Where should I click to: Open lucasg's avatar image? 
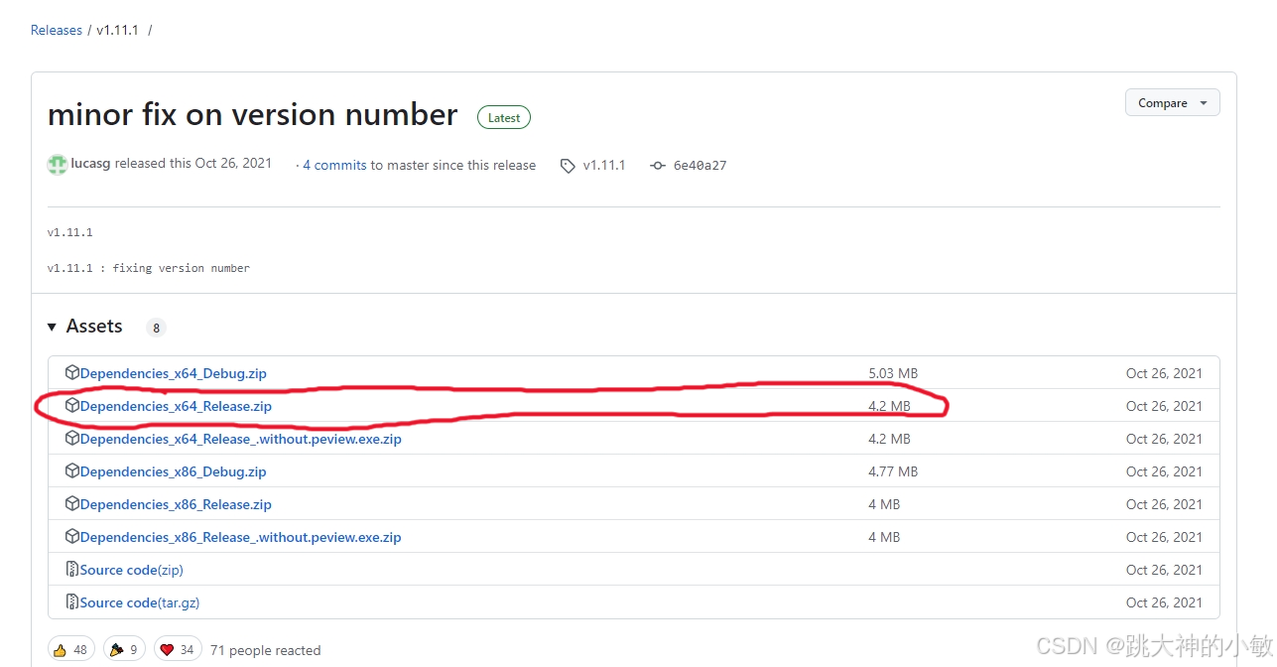pos(58,165)
